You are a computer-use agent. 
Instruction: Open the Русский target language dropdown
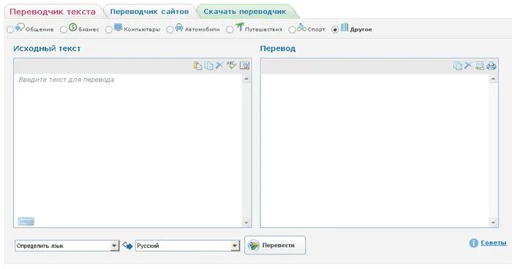(188, 246)
